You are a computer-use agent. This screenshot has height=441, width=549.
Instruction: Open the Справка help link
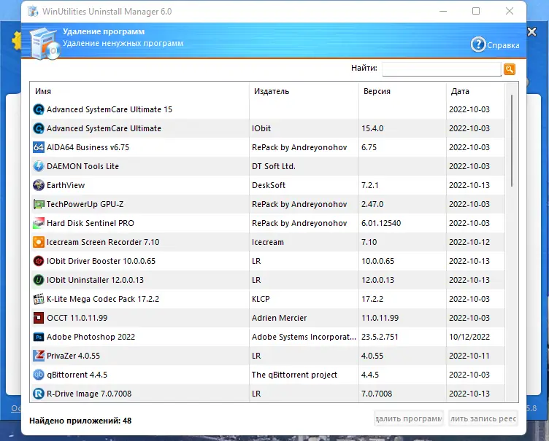click(503, 45)
